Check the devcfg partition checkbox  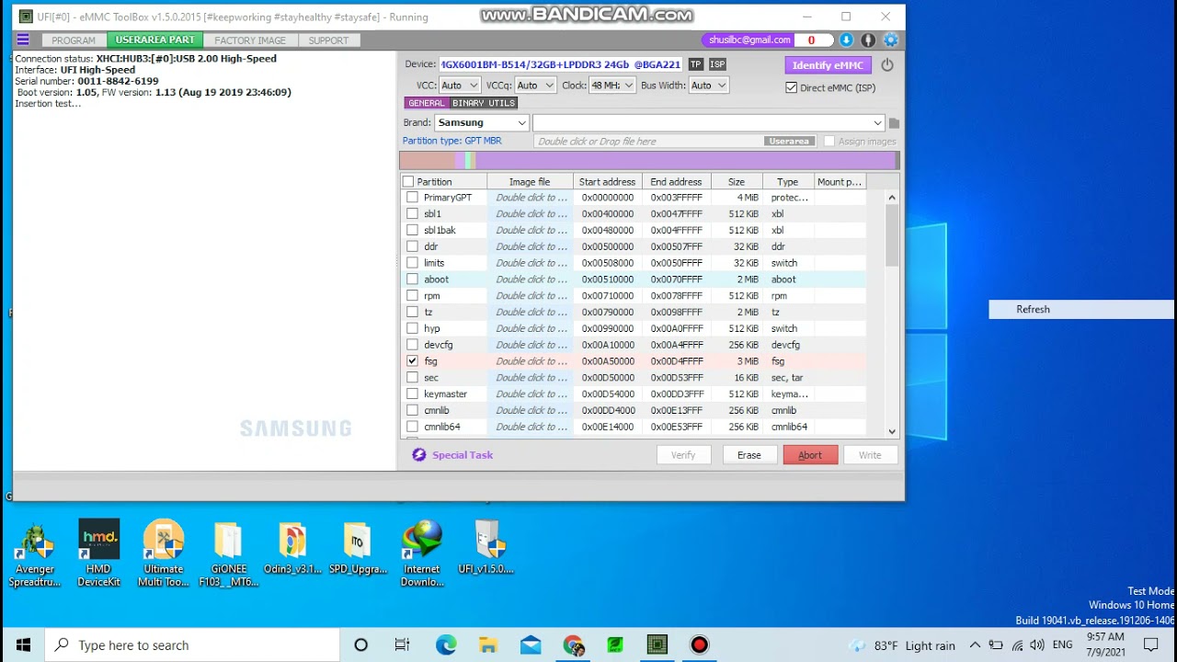pos(412,345)
